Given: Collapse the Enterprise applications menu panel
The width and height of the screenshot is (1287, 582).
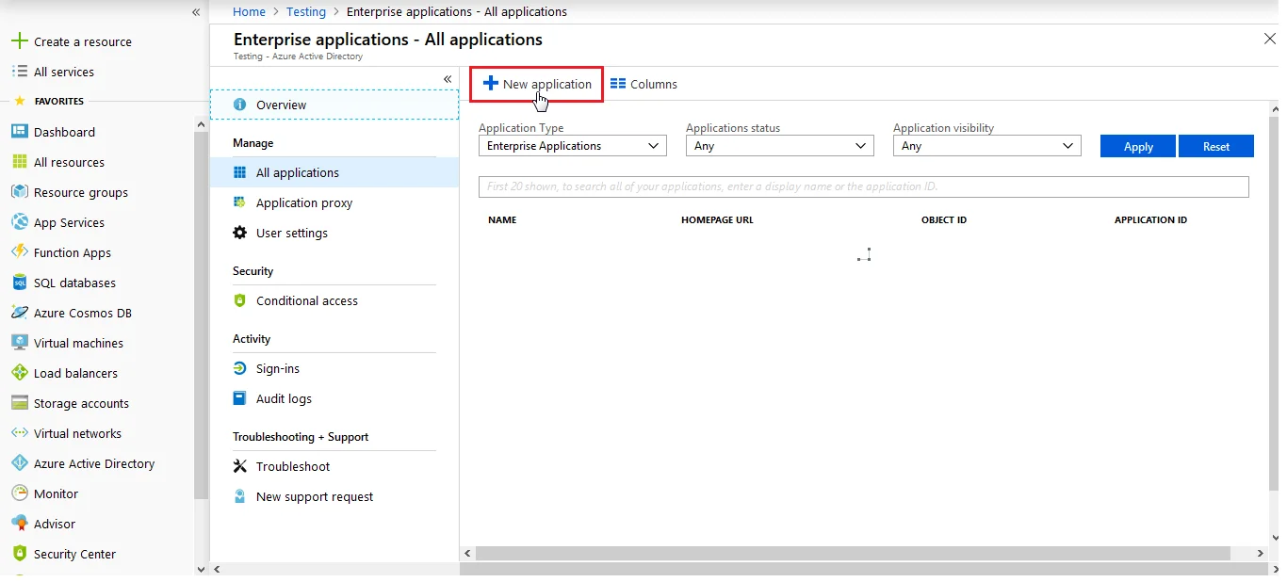Looking at the screenshot, I should pyautogui.click(x=448, y=79).
